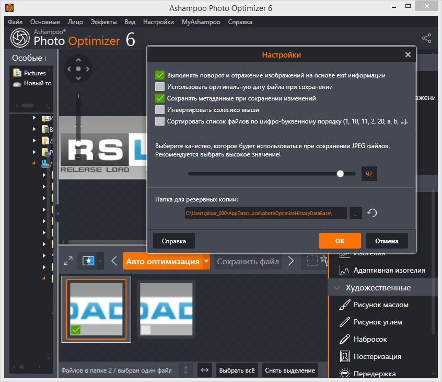Click the selection frame tool icon
This screenshot has height=382, width=442.
pyautogui.click(x=312, y=261)
